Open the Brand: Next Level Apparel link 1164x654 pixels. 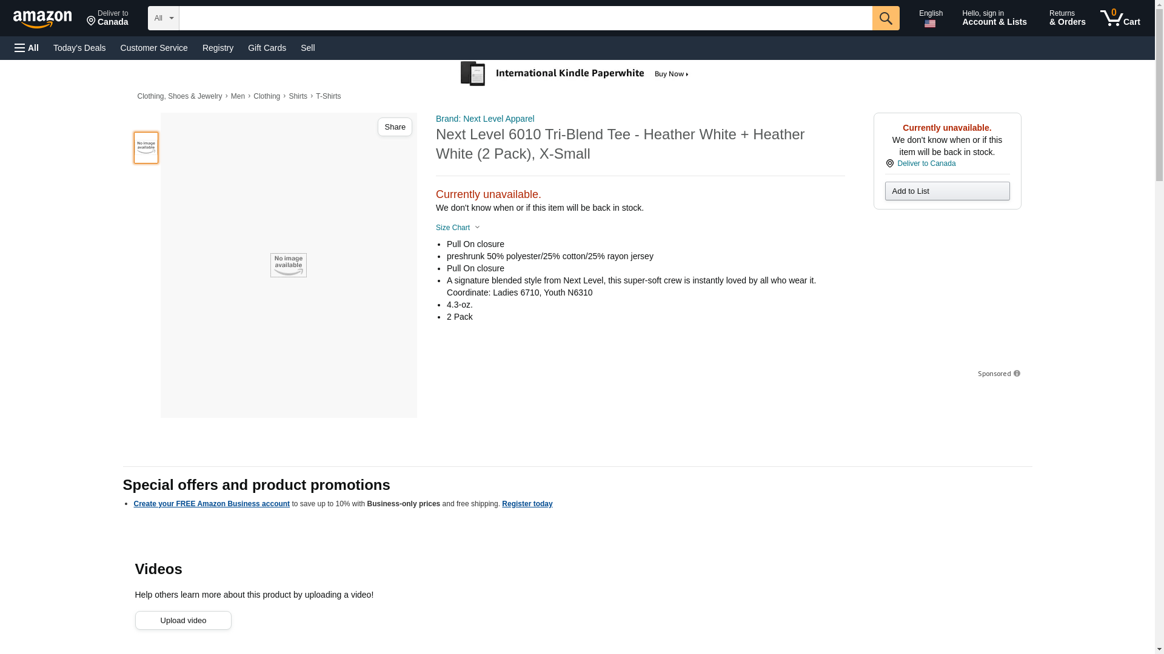point(484,119)
